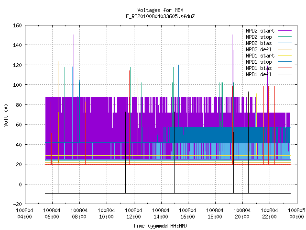Click the chart title Voltages for MEX
This screenshot has width=306, height=230.
pyautogui.click(x=161, y=10)
